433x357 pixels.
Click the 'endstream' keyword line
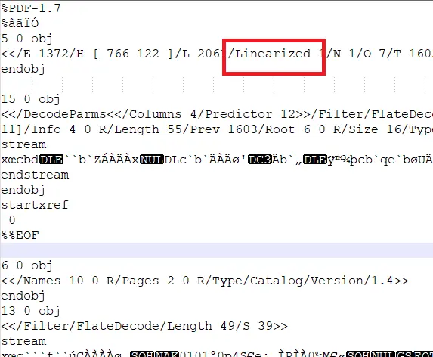tap(35, 175)
